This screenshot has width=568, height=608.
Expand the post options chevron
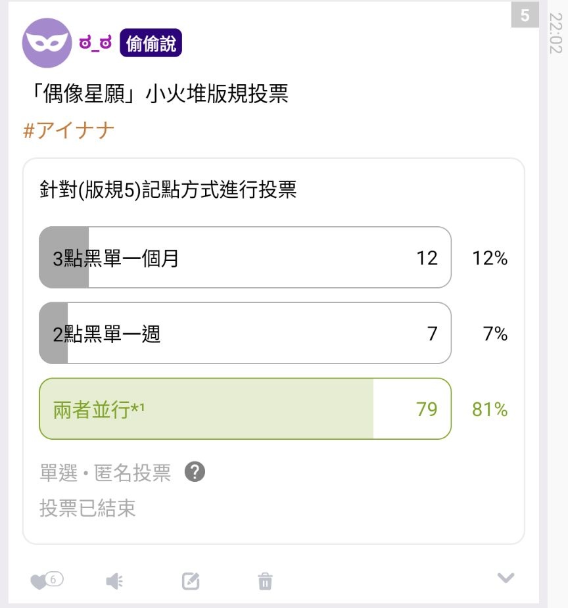coord(506,578)
